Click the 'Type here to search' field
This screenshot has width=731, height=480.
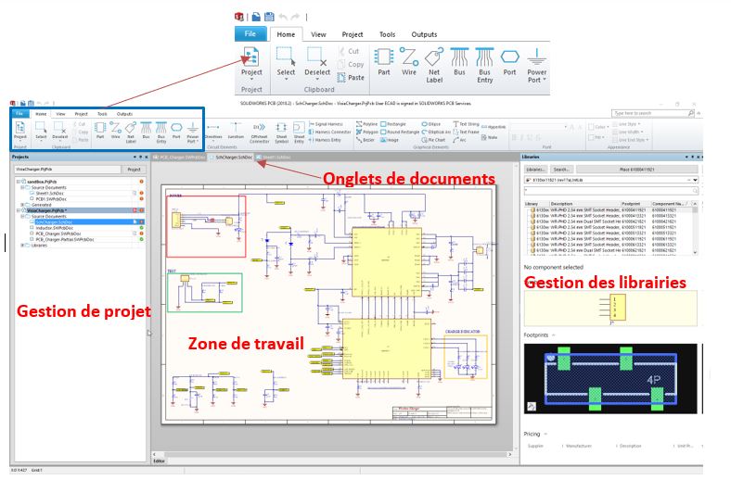(x=653, y=113)
